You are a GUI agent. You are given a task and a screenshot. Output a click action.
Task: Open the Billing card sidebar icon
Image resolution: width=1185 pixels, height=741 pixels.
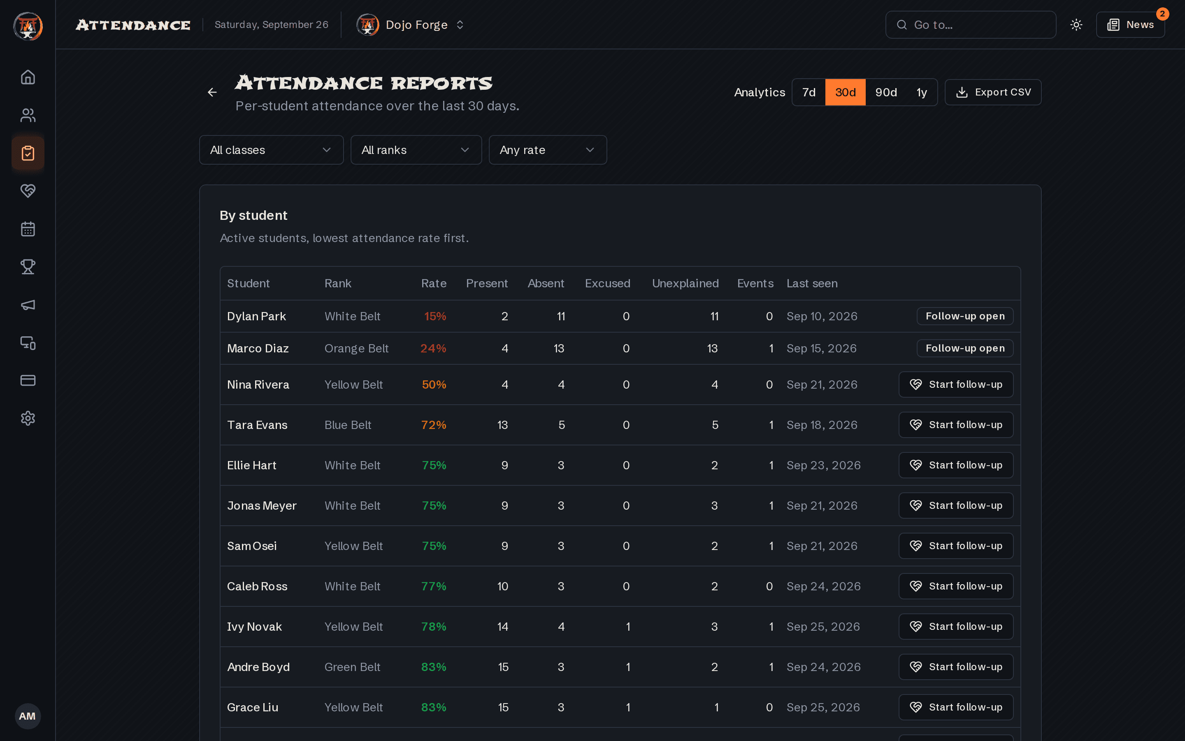pos(28,380)
